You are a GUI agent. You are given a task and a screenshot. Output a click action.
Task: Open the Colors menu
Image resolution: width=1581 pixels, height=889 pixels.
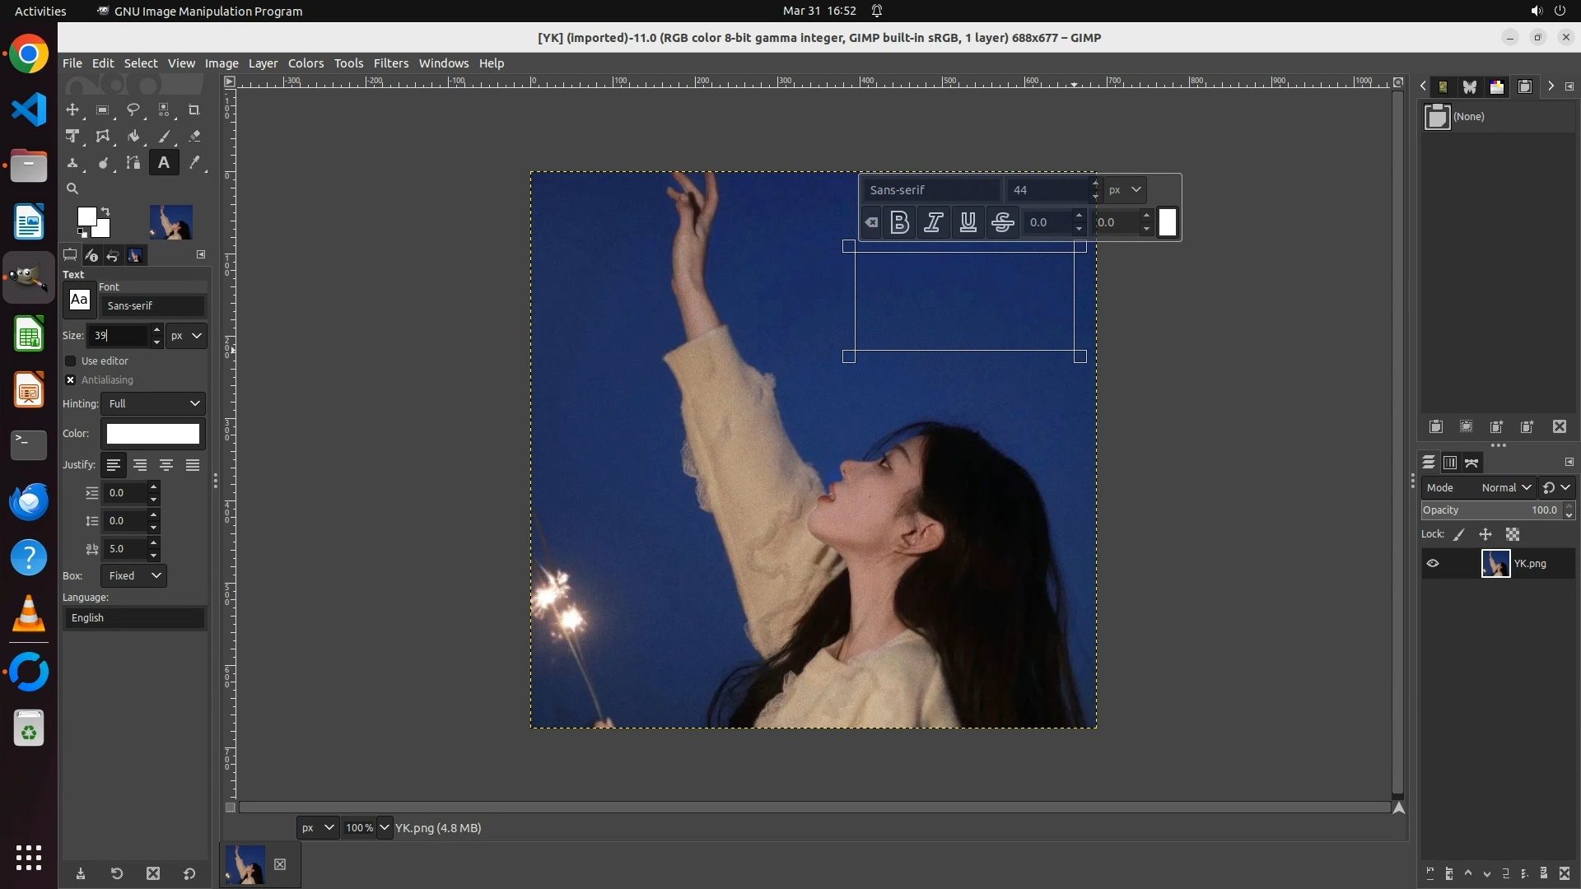305,63
